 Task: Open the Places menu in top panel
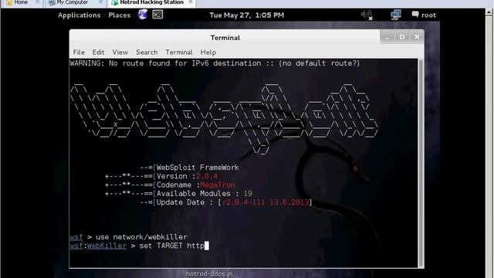click(119, 15)
